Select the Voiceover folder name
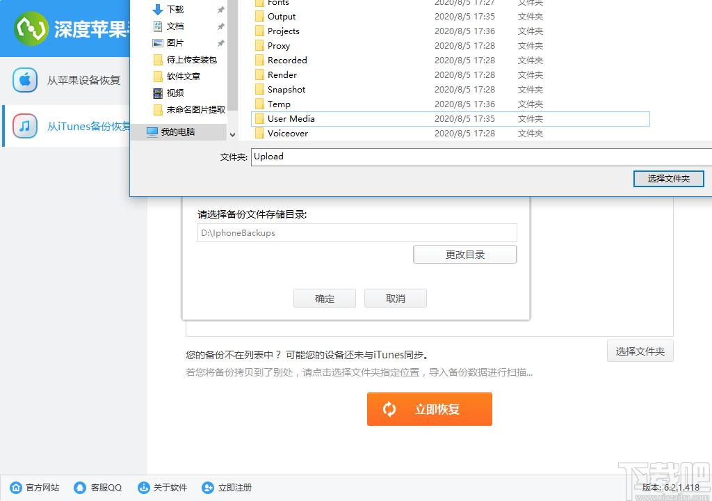The height and width of the screenshot is (501, 712). [287, 133]
